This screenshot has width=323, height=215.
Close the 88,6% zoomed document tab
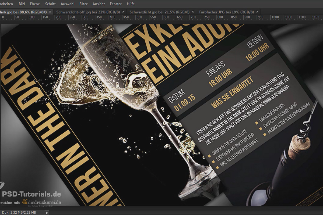(50, 12)
